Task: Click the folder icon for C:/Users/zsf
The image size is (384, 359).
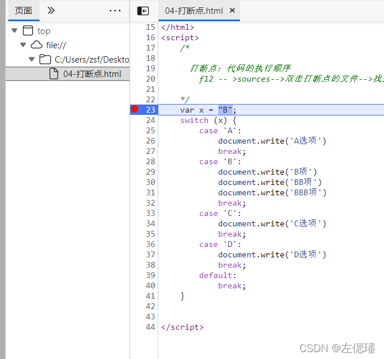Action: [45, 59]
